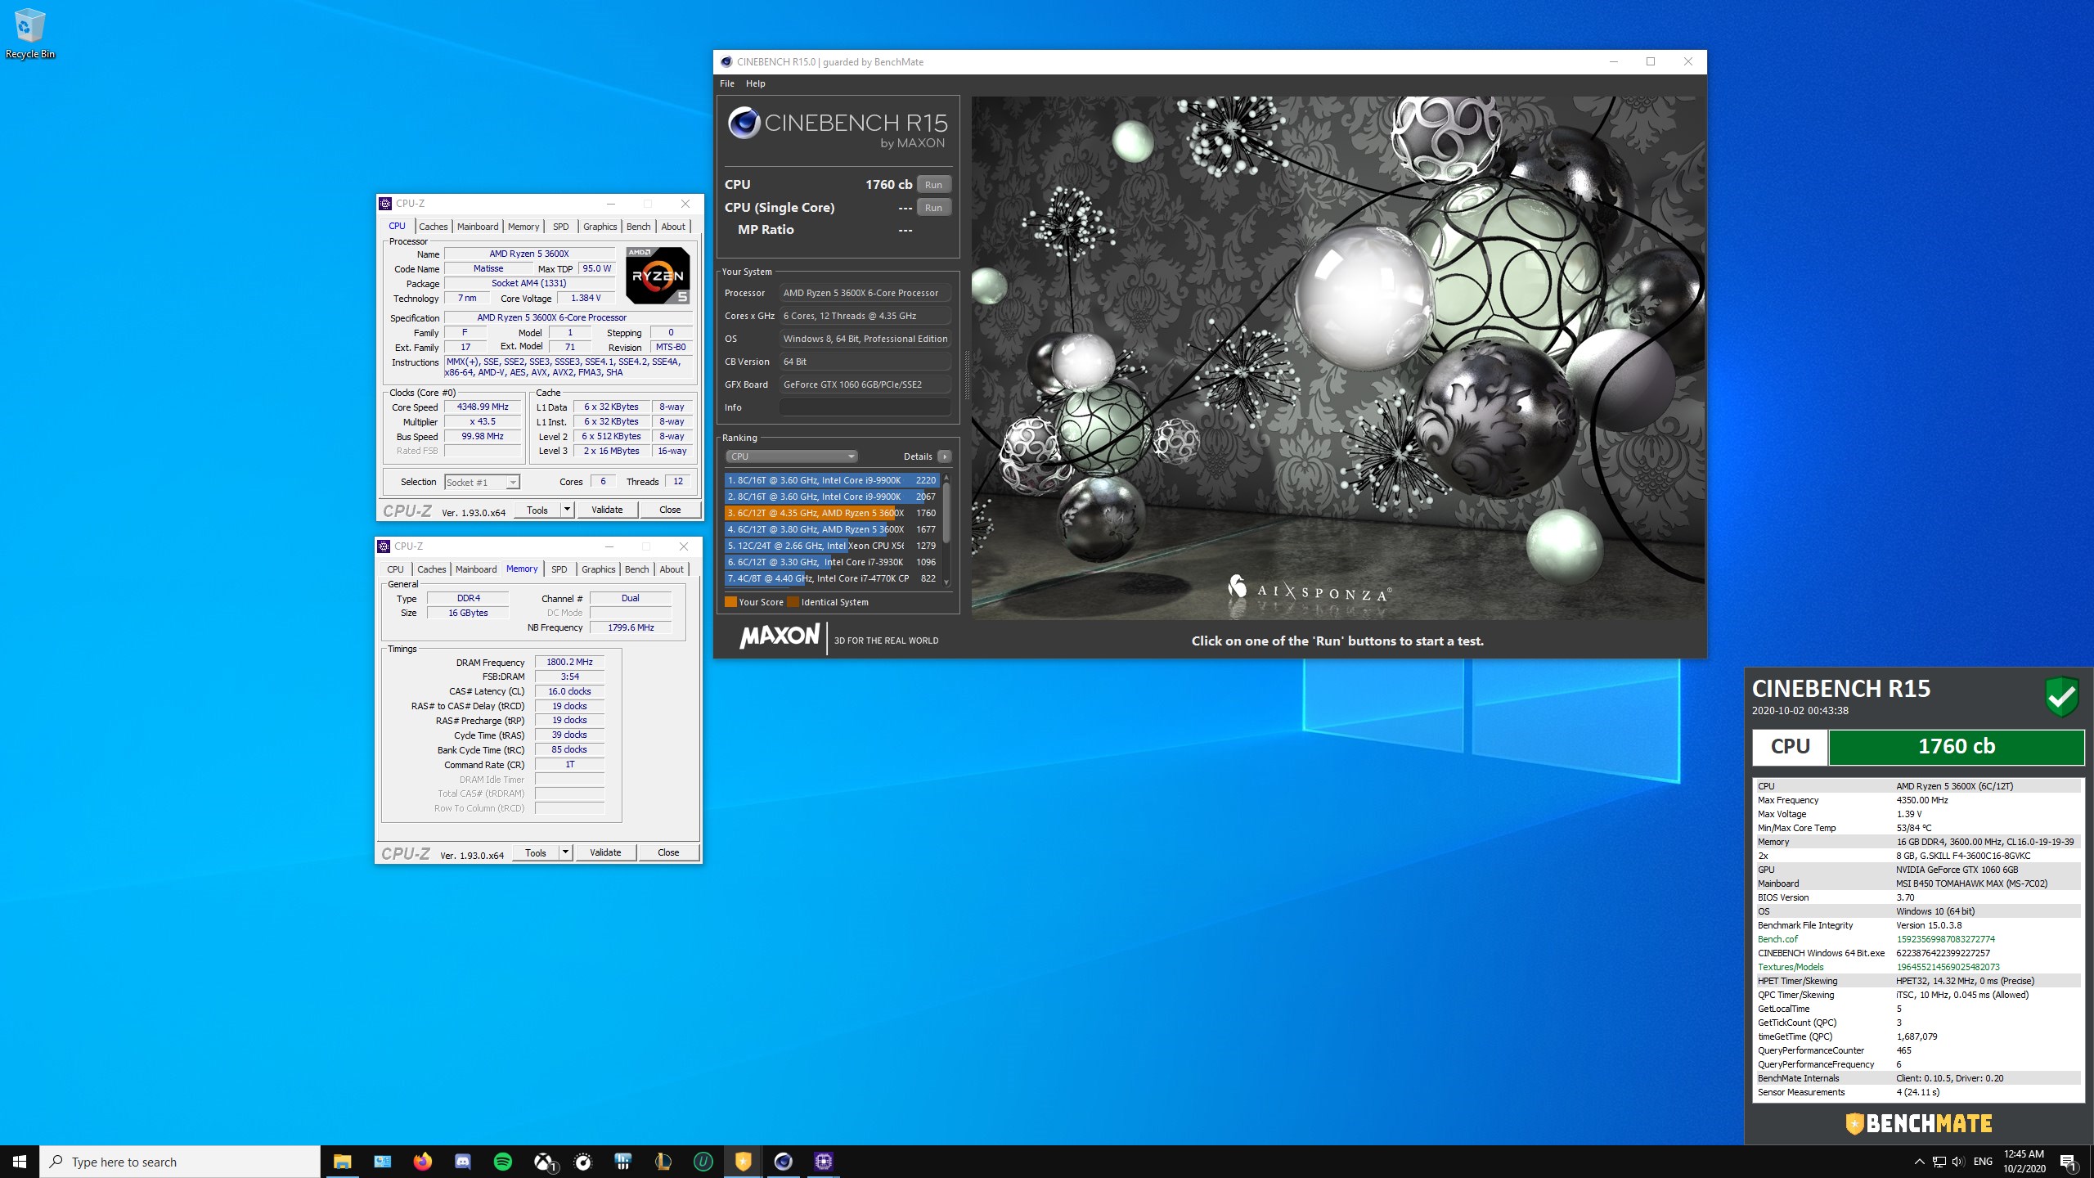This screenshot has height=1178, width=2094.
Task: Open the blue bar-chart app taskbar icon
Action: pyautogui.click(x=623, y=1162)
